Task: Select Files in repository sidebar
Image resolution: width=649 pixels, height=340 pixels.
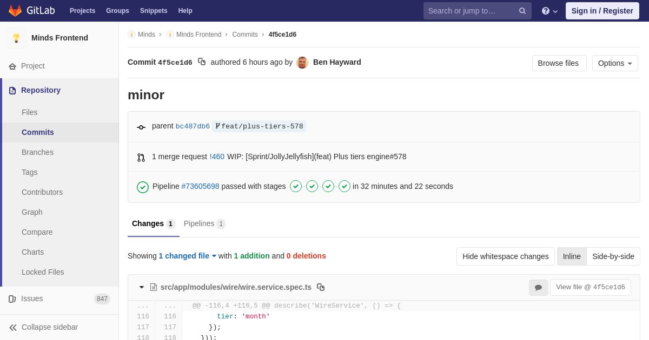Action: pyautogui.click(x=61, y=112)
